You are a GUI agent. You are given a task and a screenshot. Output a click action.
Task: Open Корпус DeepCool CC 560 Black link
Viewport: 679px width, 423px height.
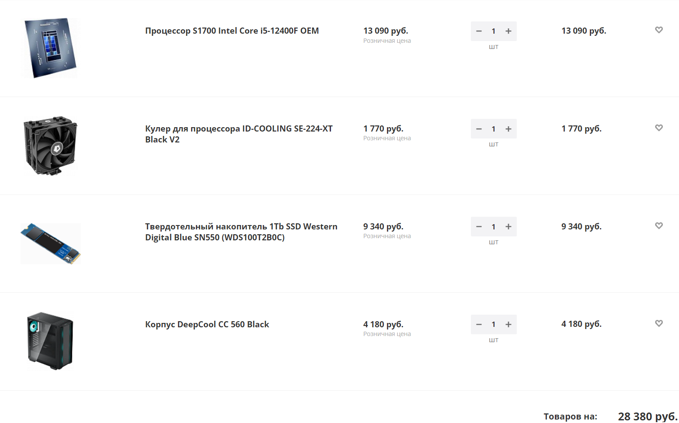click(207, 324)
